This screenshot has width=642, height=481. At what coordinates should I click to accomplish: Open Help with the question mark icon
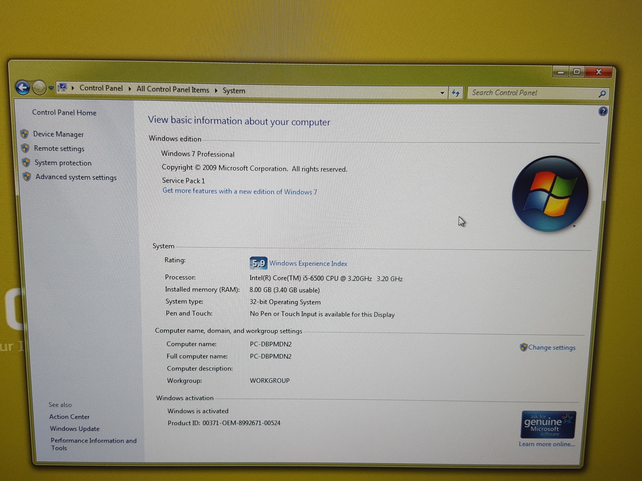(x=603, y=111)
